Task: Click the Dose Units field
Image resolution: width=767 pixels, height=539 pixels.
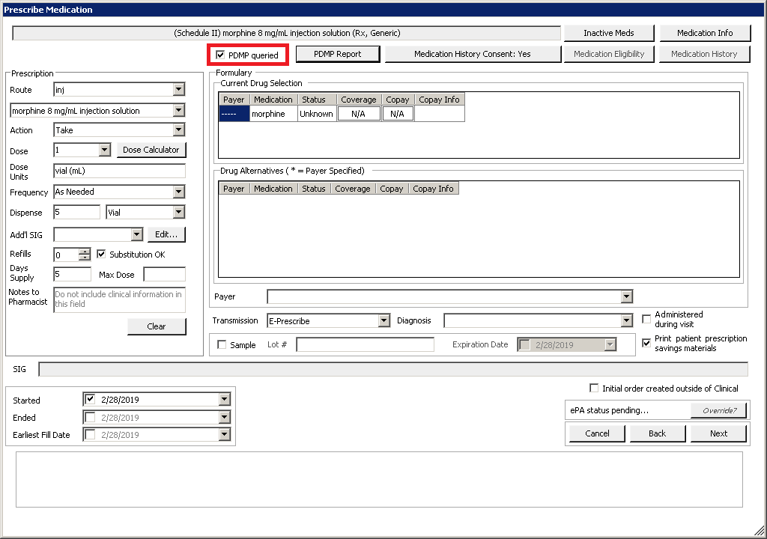Action: (x=119, y=171)
